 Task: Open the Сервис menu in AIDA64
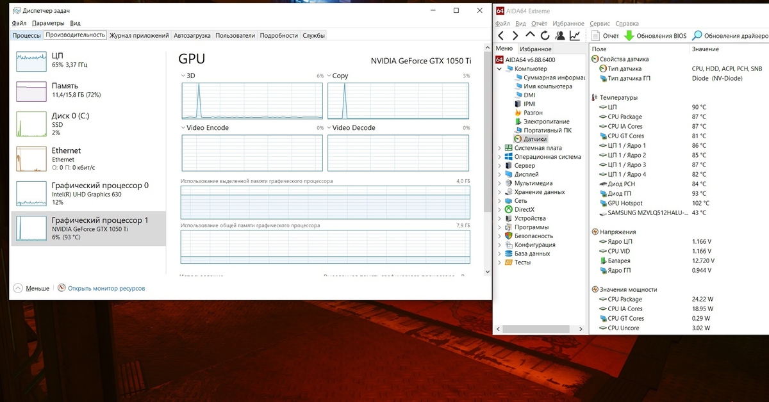[x=599, y=24]
